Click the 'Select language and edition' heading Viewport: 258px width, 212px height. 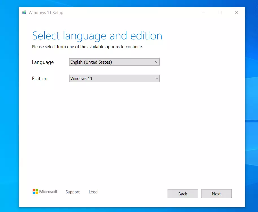(x=97, y=36)
